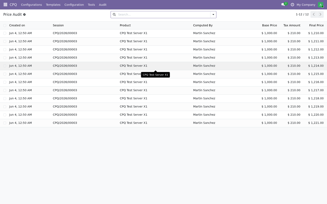Click the CPQ app name

tap(13, 5)
